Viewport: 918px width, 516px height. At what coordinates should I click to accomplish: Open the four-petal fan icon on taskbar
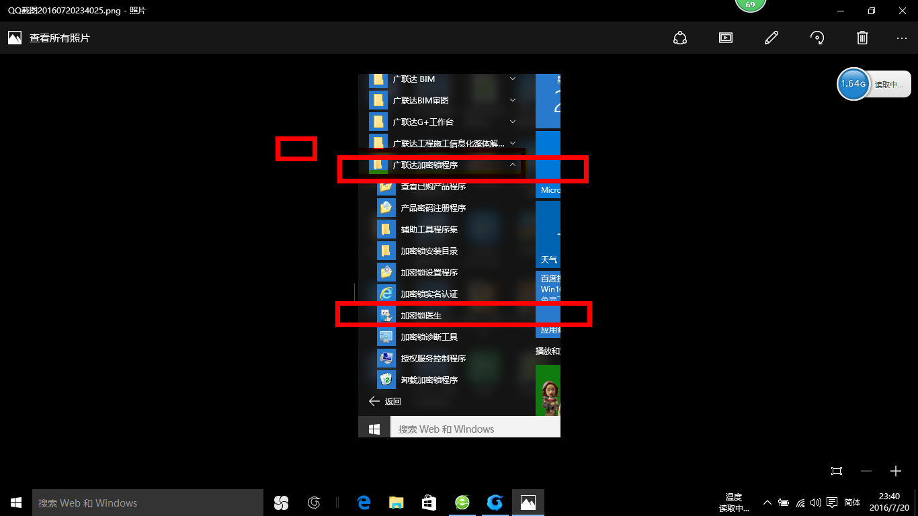click(x=281, y=503)
